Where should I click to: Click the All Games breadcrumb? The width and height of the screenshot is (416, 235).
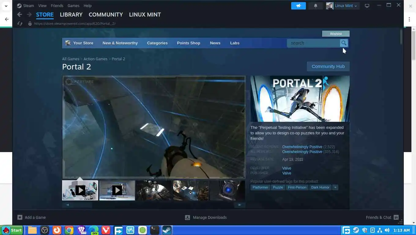point(71,59)
